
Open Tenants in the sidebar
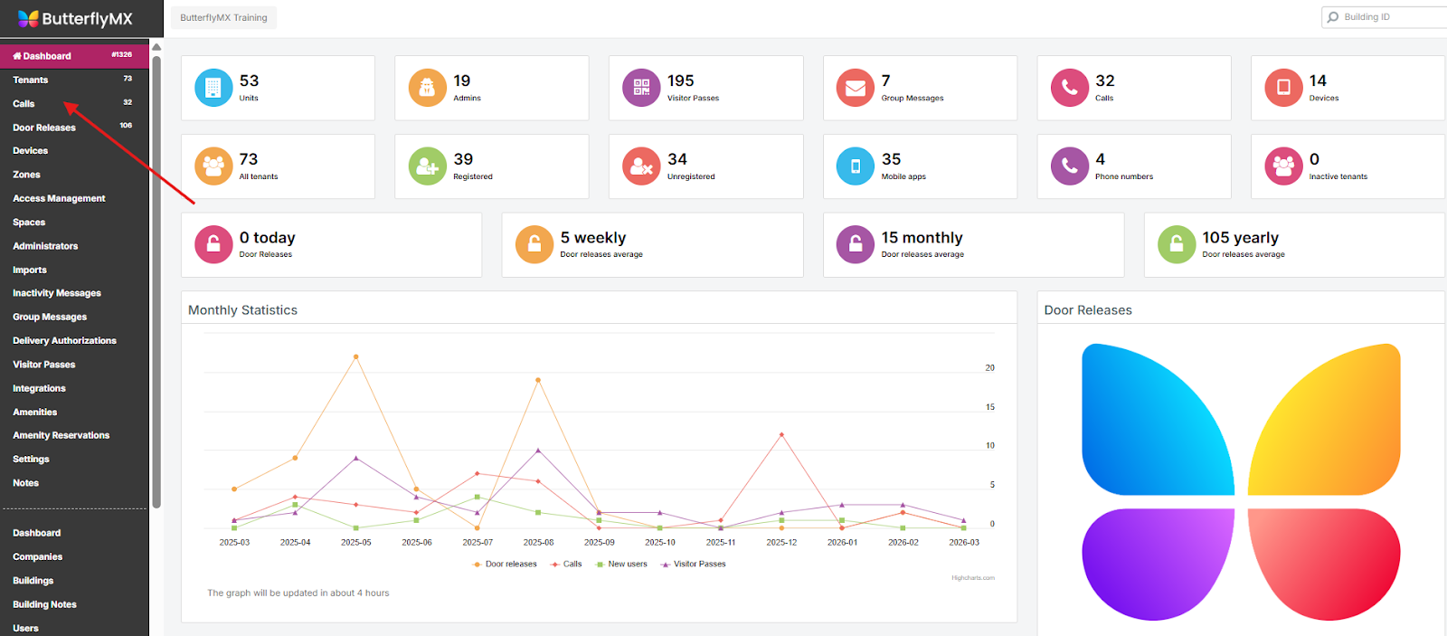coord(31,81)
